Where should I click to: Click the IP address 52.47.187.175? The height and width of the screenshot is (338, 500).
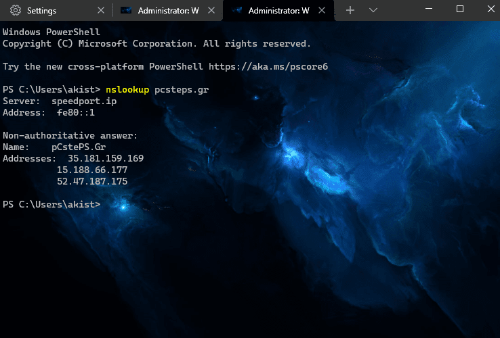(x=92, y=181)
